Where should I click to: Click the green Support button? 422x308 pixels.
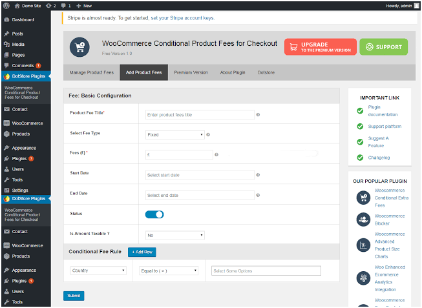point(383,46)
